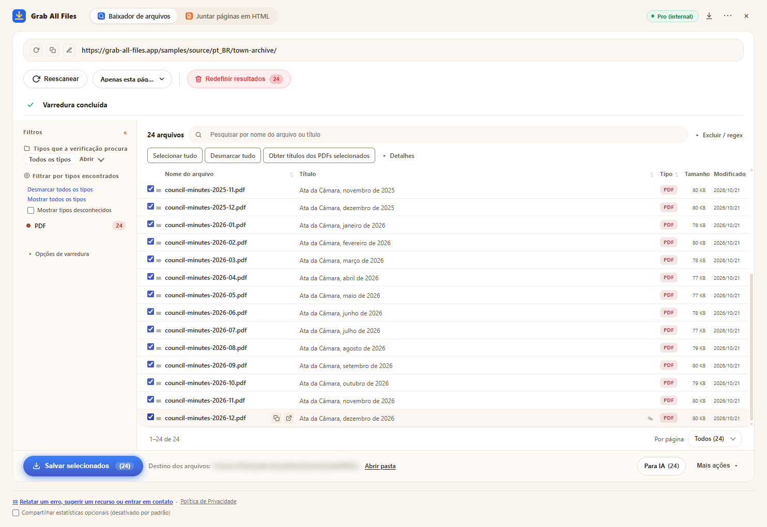Click the mail icon by the report link

[x=15, y=502]
